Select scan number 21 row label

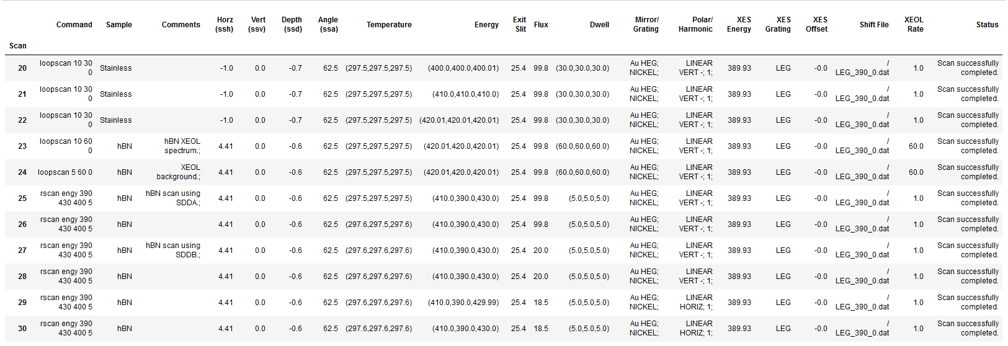pyautogui.click(x=22, y=94)
